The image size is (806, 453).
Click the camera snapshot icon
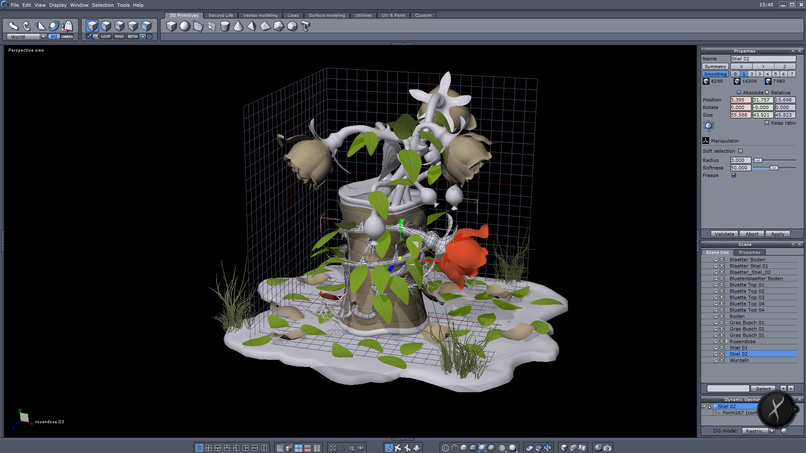[x=607, y=448]
